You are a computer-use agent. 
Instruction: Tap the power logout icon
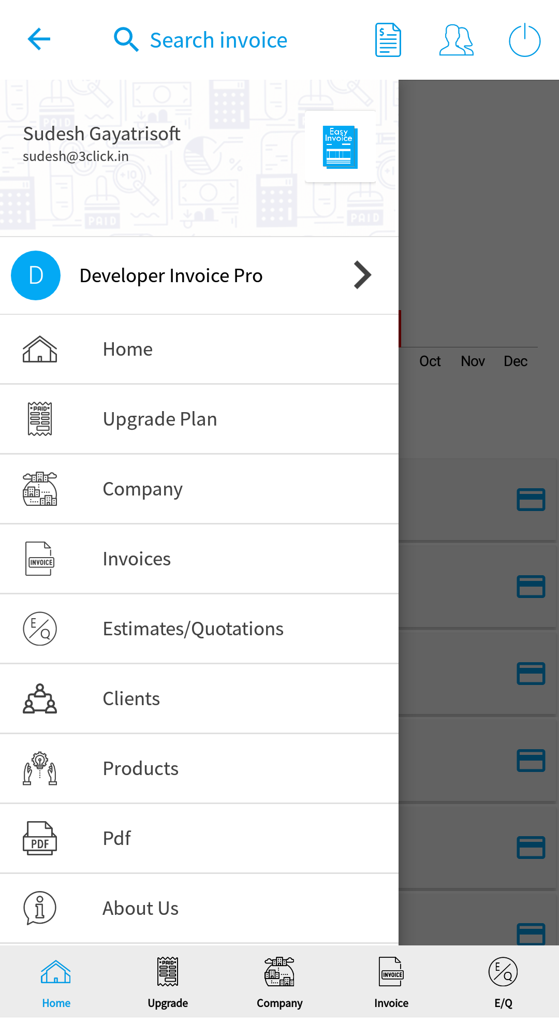click(524, 40)
